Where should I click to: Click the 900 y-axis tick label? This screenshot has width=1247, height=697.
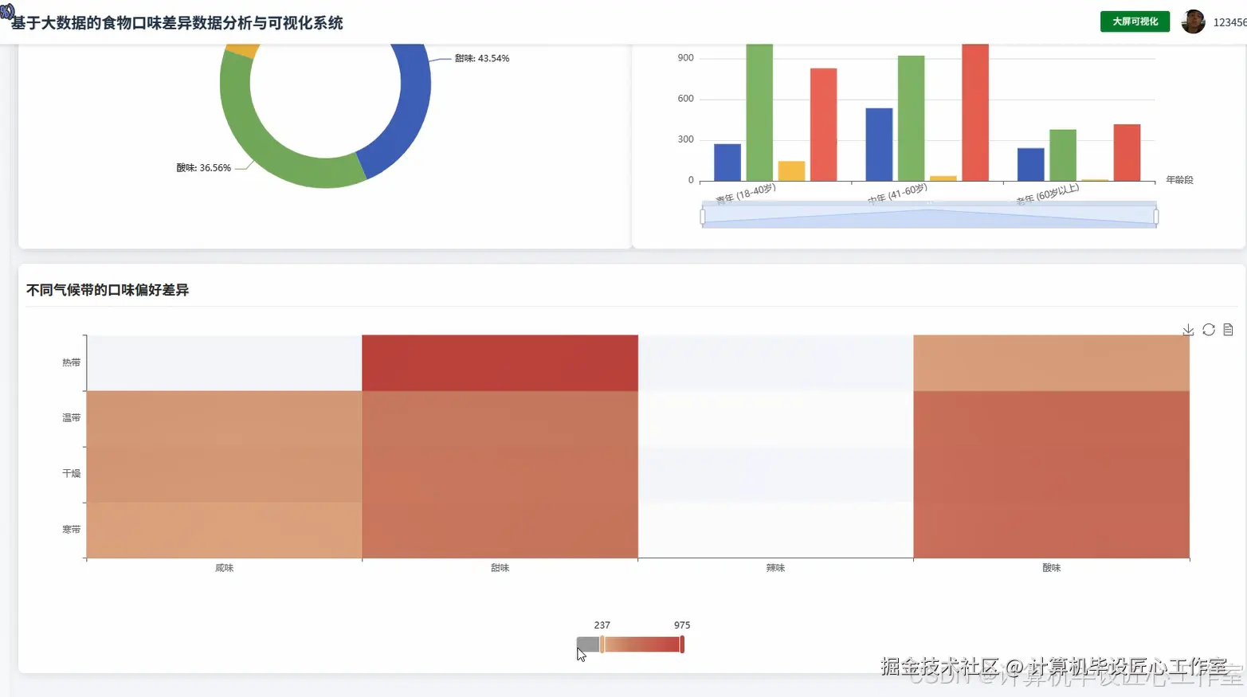pos(686,58)
